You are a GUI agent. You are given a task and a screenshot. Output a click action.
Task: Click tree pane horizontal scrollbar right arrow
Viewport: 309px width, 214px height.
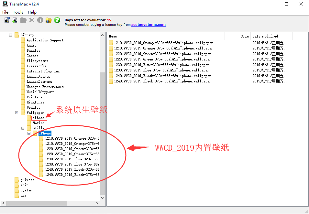click(x=97, y=203)
